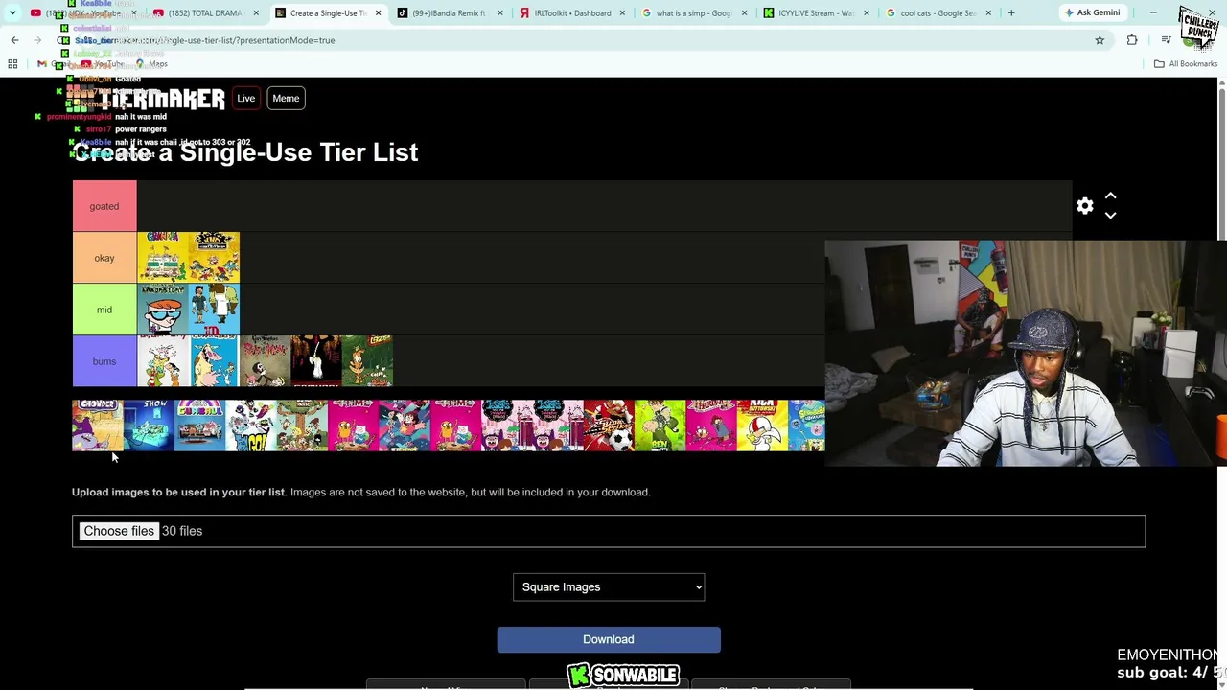Select the green mid tier label
1227x690 pixels.
coord(104,310)
